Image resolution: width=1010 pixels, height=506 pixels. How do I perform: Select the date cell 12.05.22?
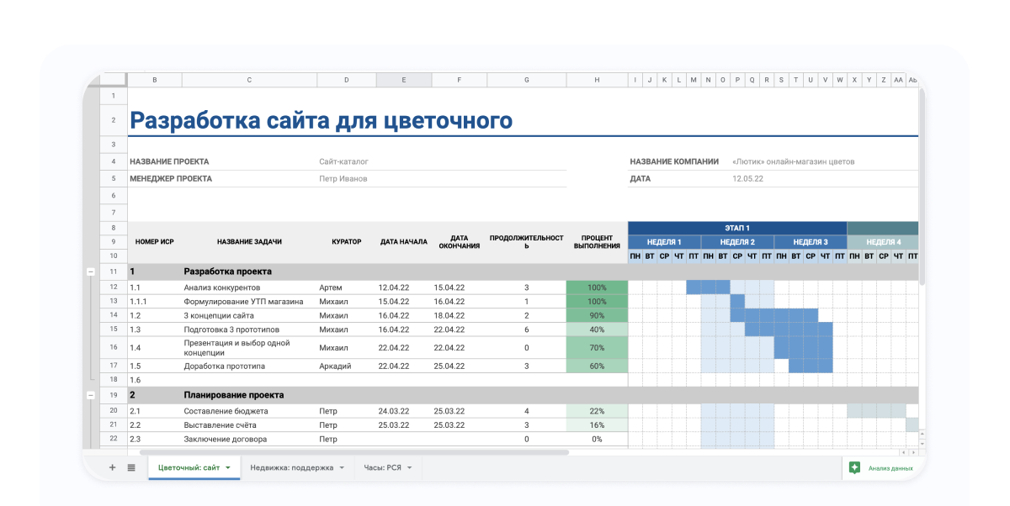[x=747, y=178]
